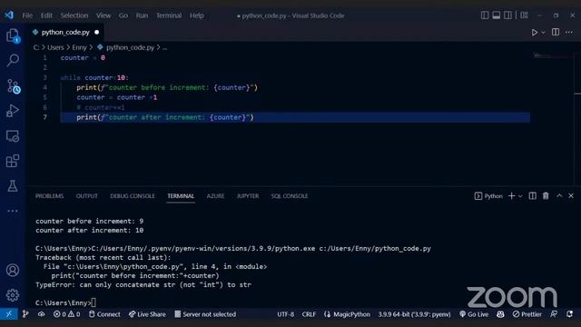The height and width of the screenshot is (327, 581).
Task: Open the Edit menu
Action: (46, 15)
